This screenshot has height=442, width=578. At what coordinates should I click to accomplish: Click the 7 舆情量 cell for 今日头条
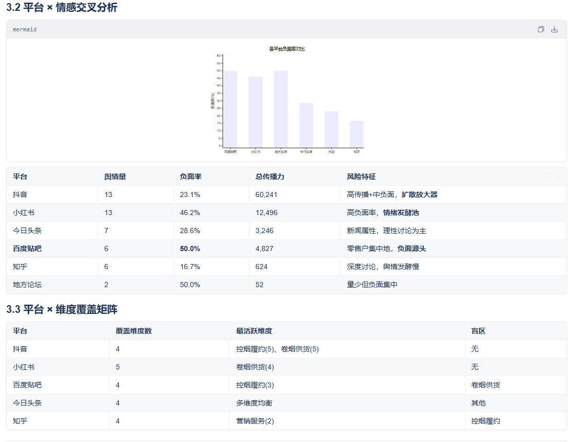[106, 231]
